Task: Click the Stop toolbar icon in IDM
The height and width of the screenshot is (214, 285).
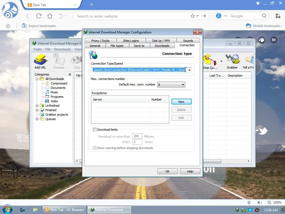Action: pyautogui.click(x=76, y=60)
